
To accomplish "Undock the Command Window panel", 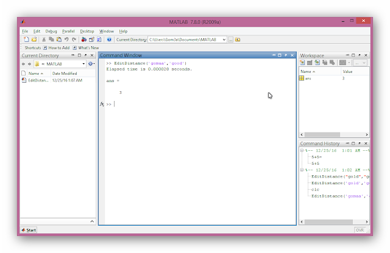I will tap(286, 55).
